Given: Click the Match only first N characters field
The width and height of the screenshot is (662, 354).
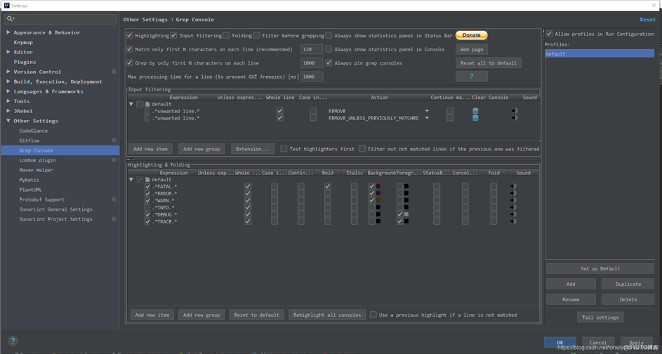Looking at the screenshot, I should click(x=312, y=49).
